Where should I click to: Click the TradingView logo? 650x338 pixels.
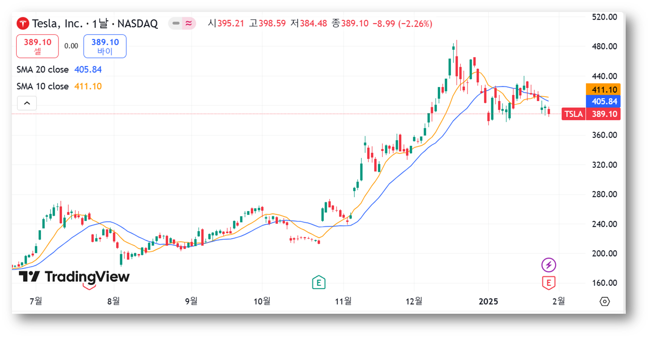[x=74, y=277]
